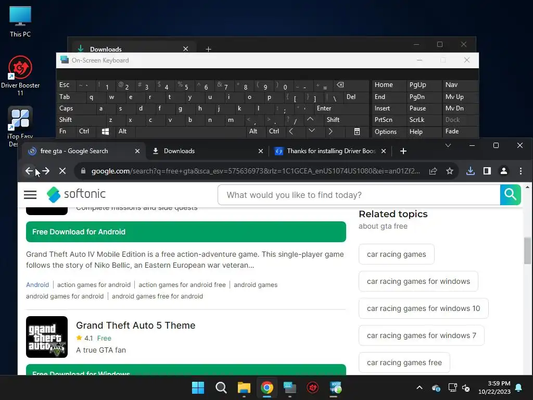Click Softonic search magnifier button
Image resolution: width=533 pixels, height=400 pixels.
[x=510, y=195]
